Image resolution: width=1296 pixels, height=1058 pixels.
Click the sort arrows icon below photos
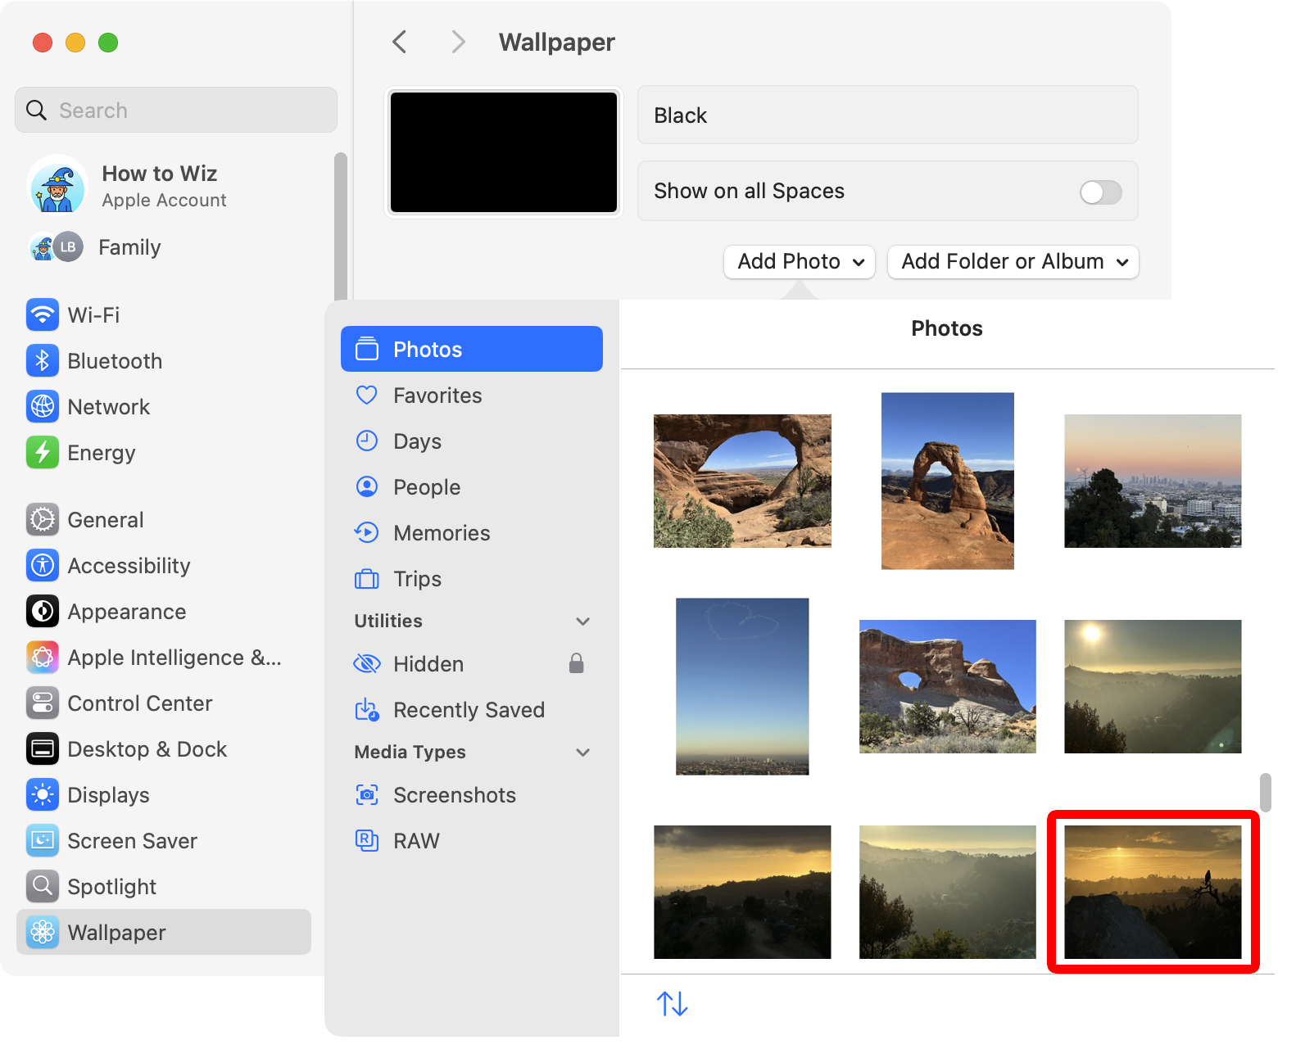(x=672, y=1003)
